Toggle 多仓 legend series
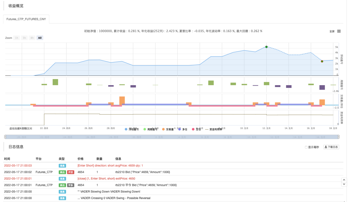349x202 pixels. click(x=183, y=129)
